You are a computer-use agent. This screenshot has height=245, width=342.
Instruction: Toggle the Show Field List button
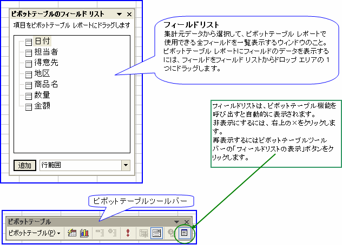(x=185, y=233)
